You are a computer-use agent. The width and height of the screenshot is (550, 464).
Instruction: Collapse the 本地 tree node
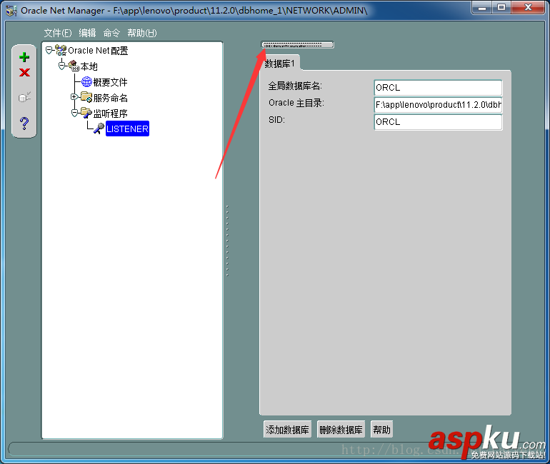(x=61, y=66)
